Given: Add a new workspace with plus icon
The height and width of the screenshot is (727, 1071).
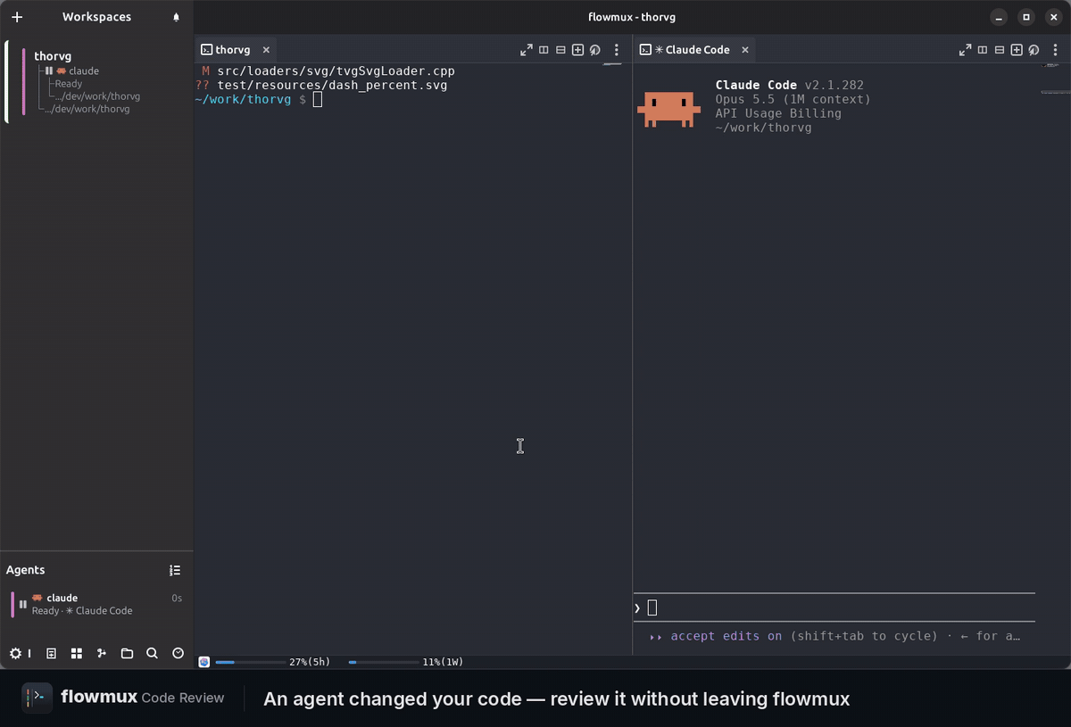Looking at the screenshot, I should pyautogui.click(x=17, y=17).
